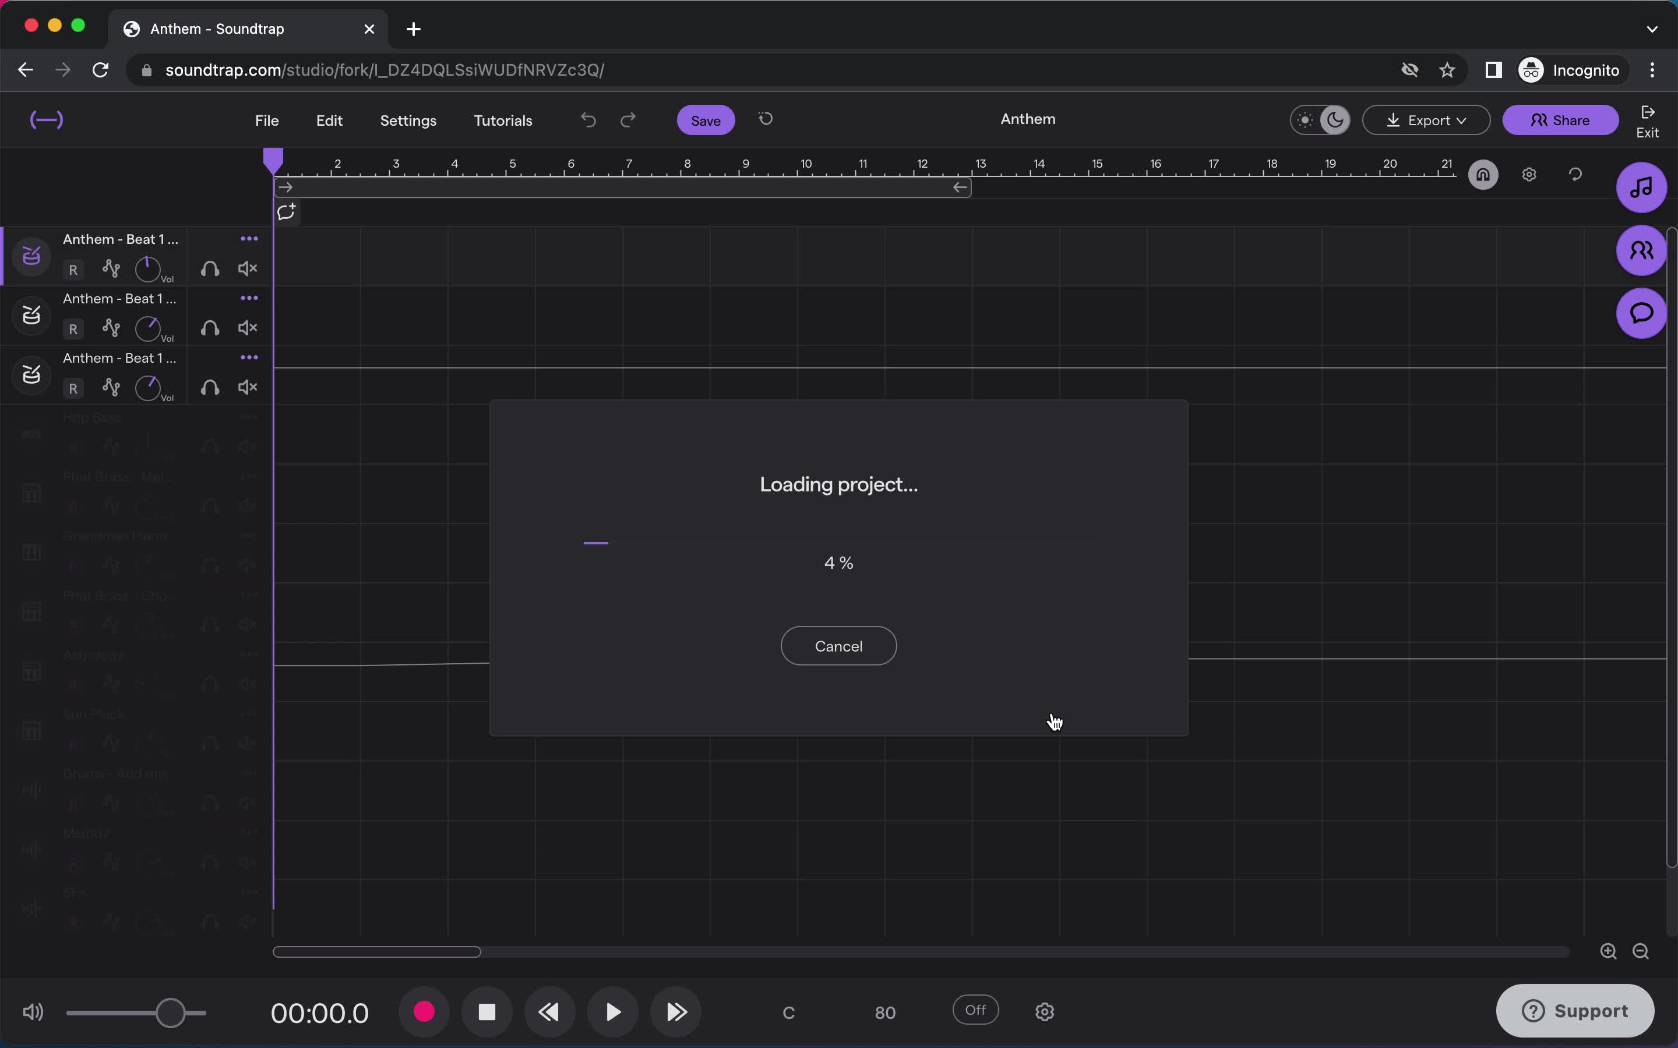Arm recording on the third Anthem Beat track
The width and height of the screenshot is (1678, 1048).
[x=73, y=388]
